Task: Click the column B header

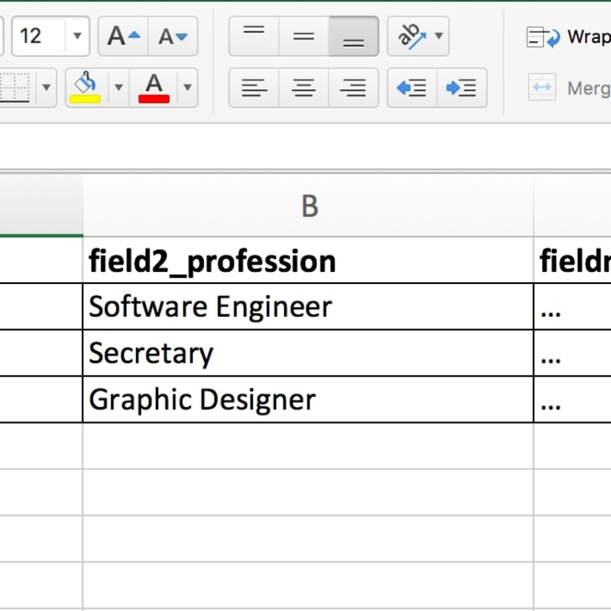Action: point(309,206)
